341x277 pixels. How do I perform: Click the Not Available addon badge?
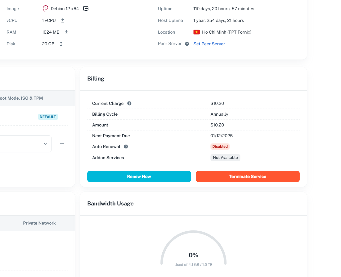tap(225, 157)
